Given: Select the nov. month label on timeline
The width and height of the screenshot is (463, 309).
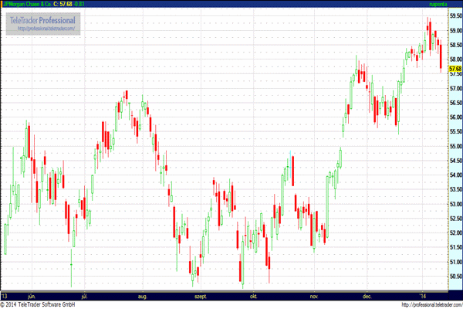Looking at the screenshot, I should 314,297.
